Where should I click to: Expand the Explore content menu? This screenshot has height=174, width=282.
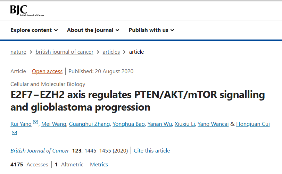[x=34, y=30]
